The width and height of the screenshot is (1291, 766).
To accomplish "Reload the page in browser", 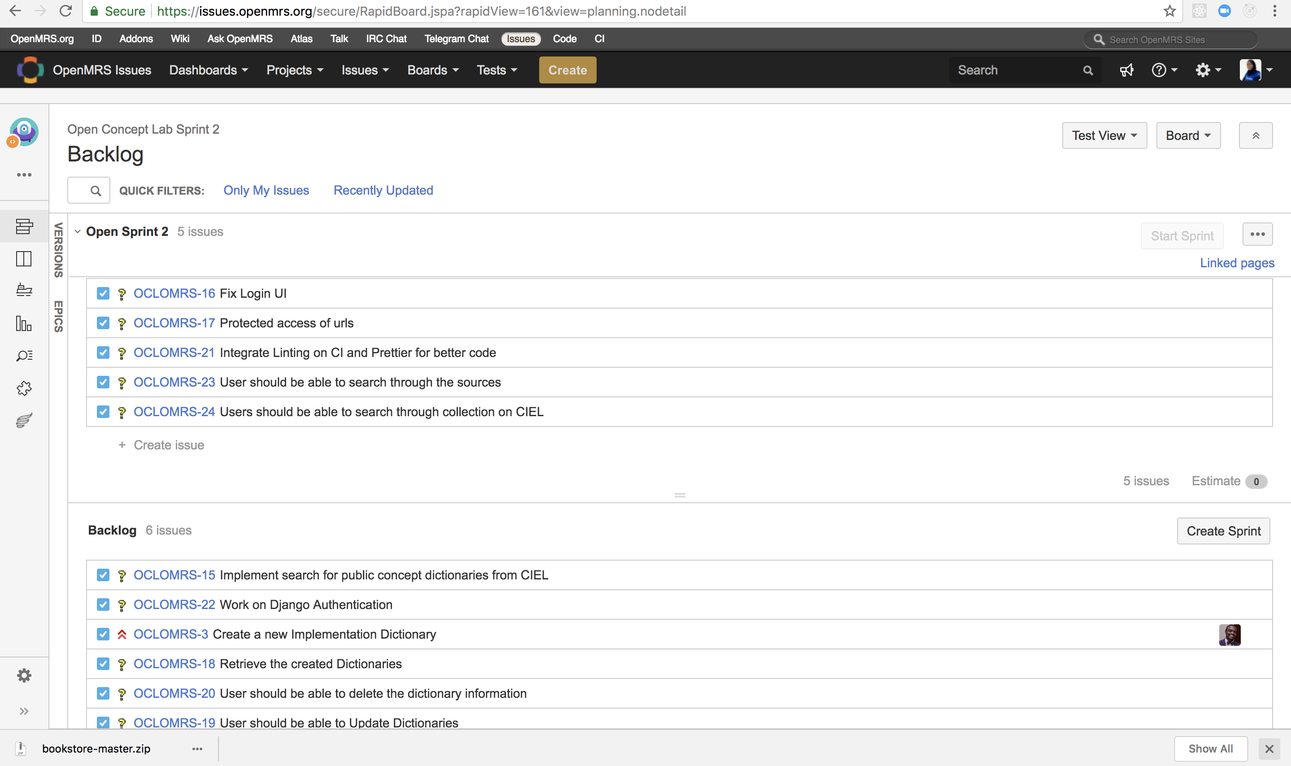I will click(65, 11).
